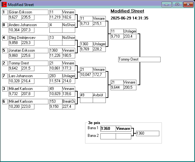Click final speed 233,4 cell

coord(130,36)
